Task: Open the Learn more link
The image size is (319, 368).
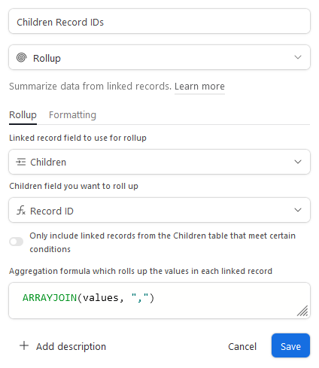Action: coord(199,87)
